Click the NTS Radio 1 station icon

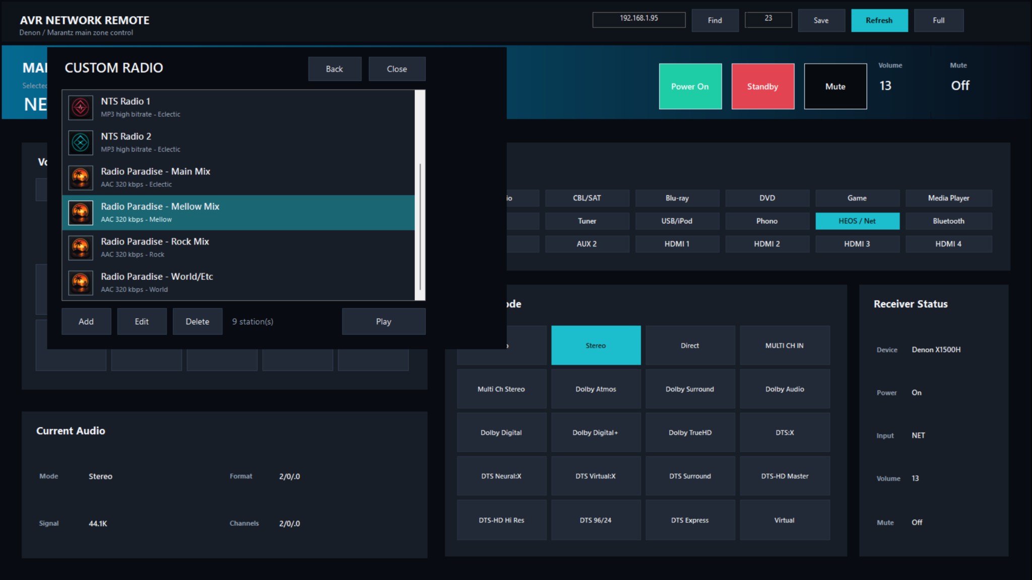pyautogui.click(x=81, y=107)
